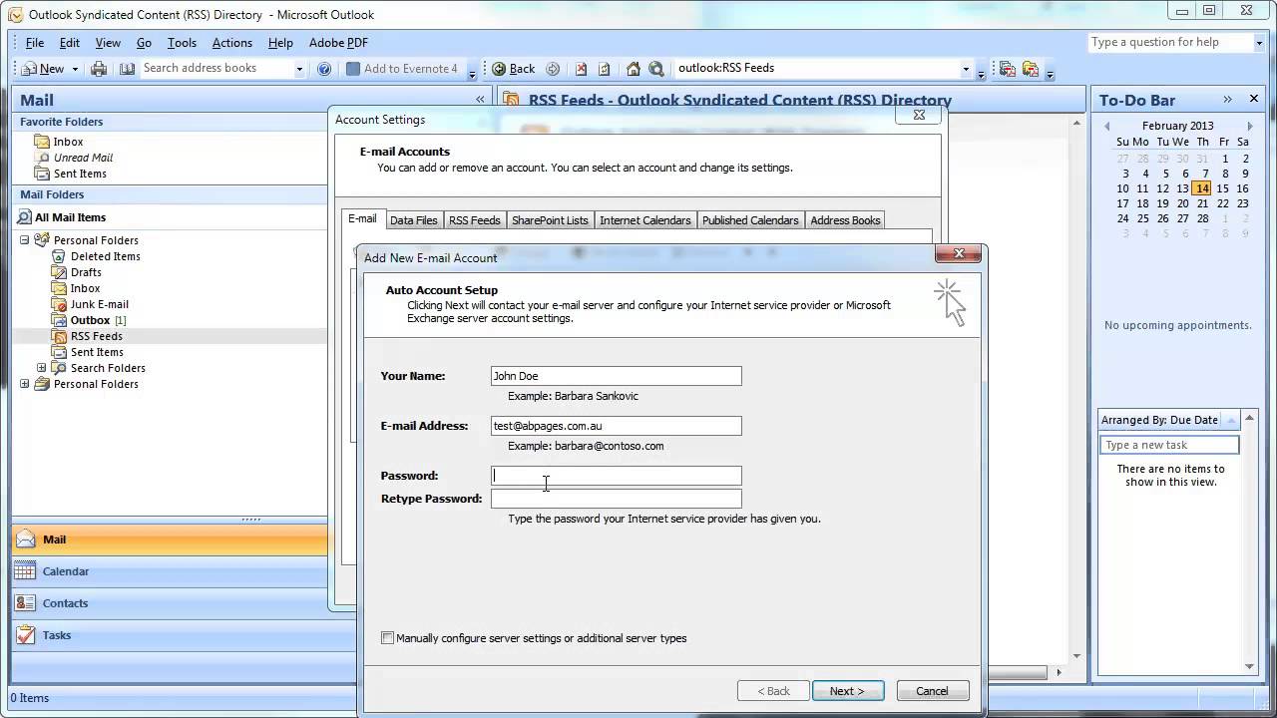
Task: Open the Drafts folder
Action: pos(86,272)
